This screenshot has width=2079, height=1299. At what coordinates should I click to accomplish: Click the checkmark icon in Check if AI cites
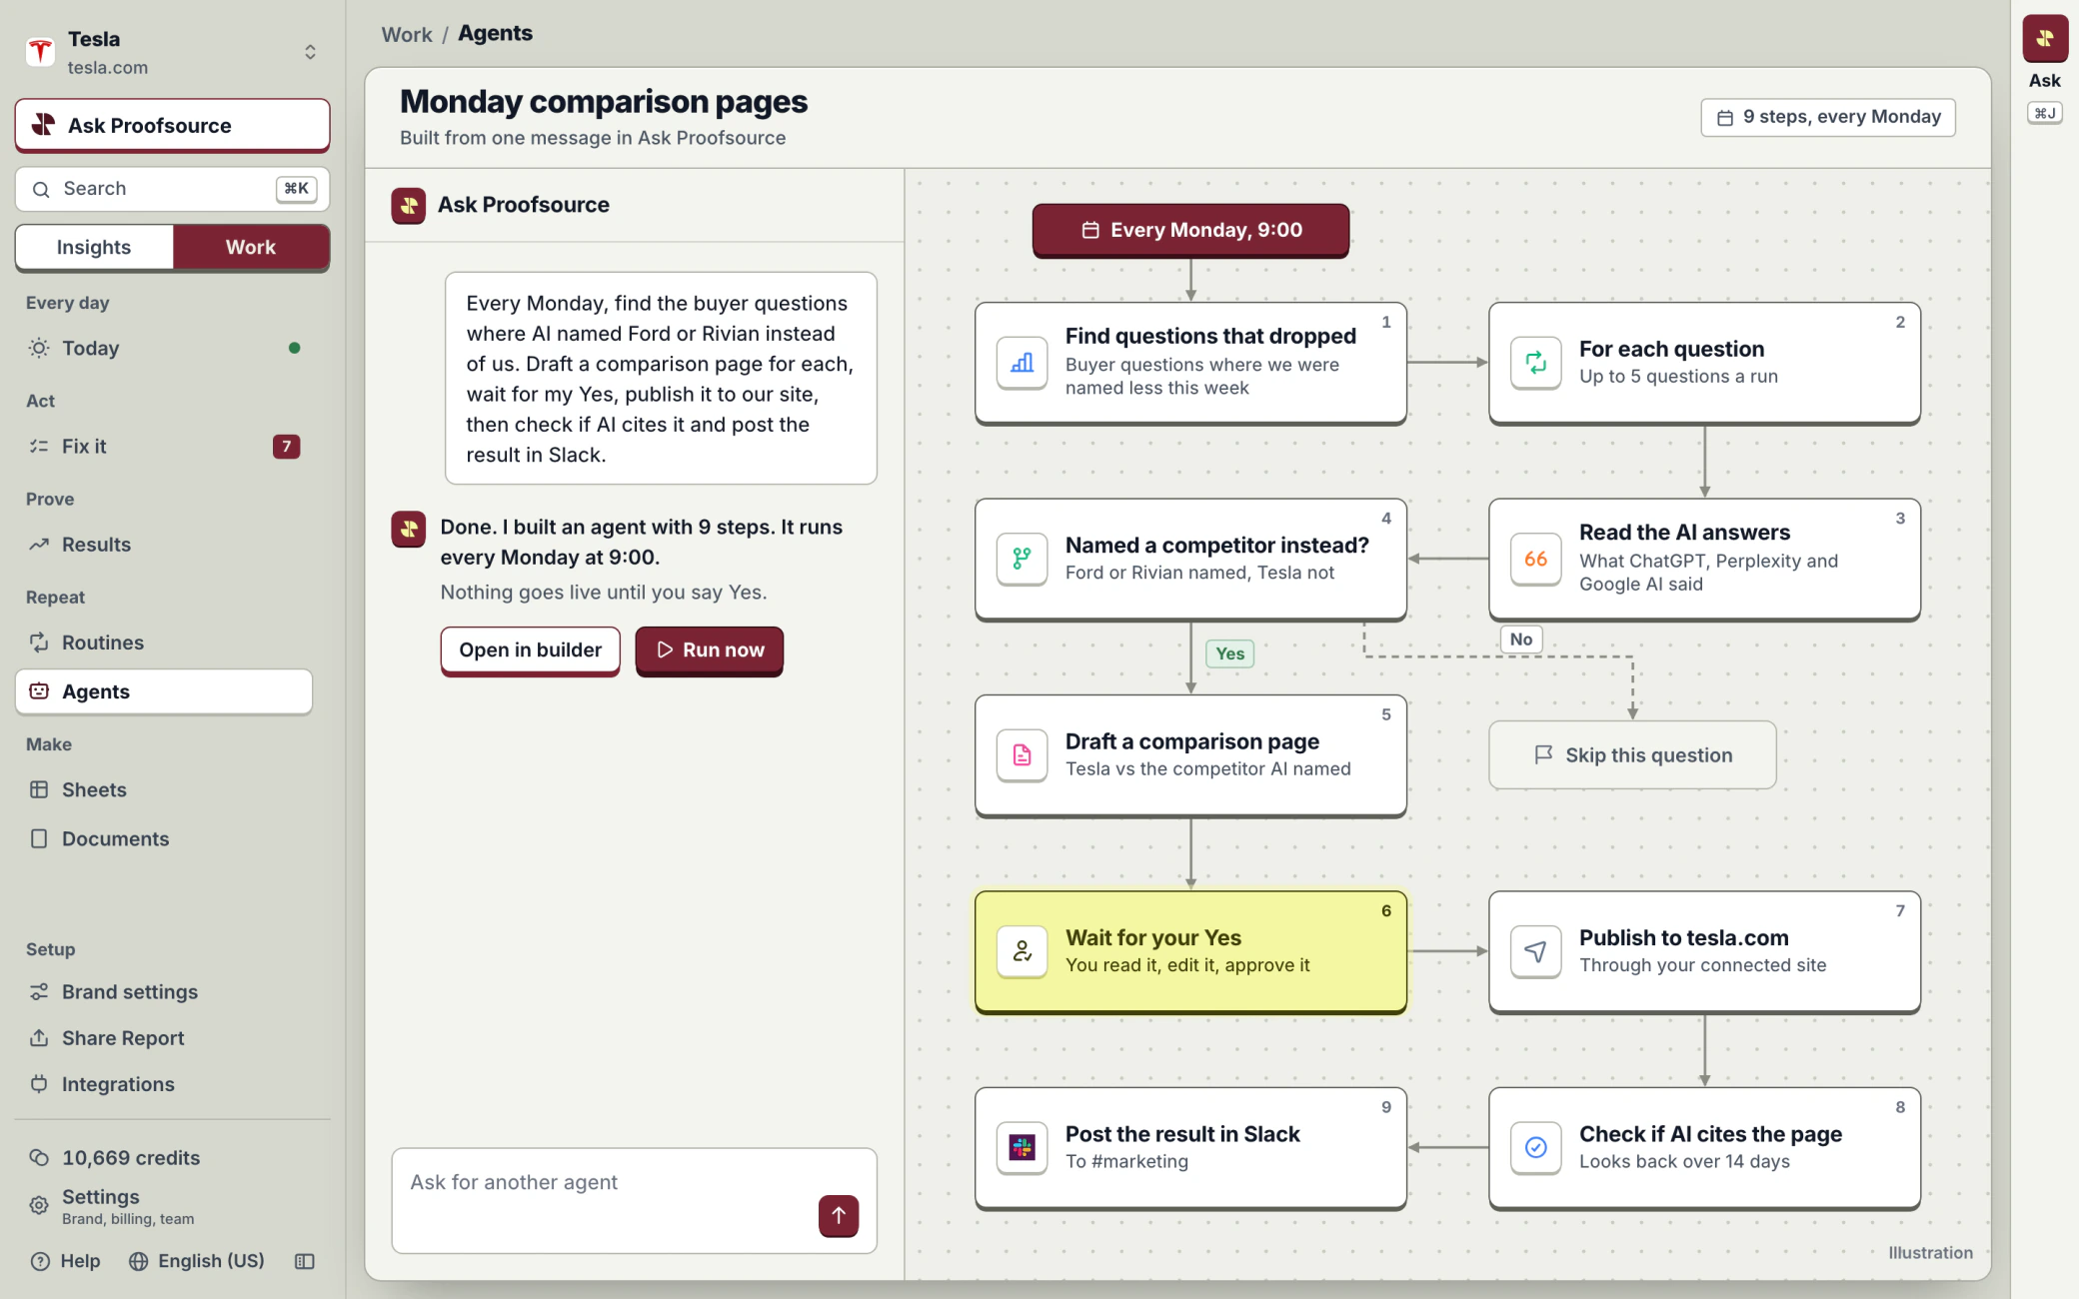click(1535, 1147)
